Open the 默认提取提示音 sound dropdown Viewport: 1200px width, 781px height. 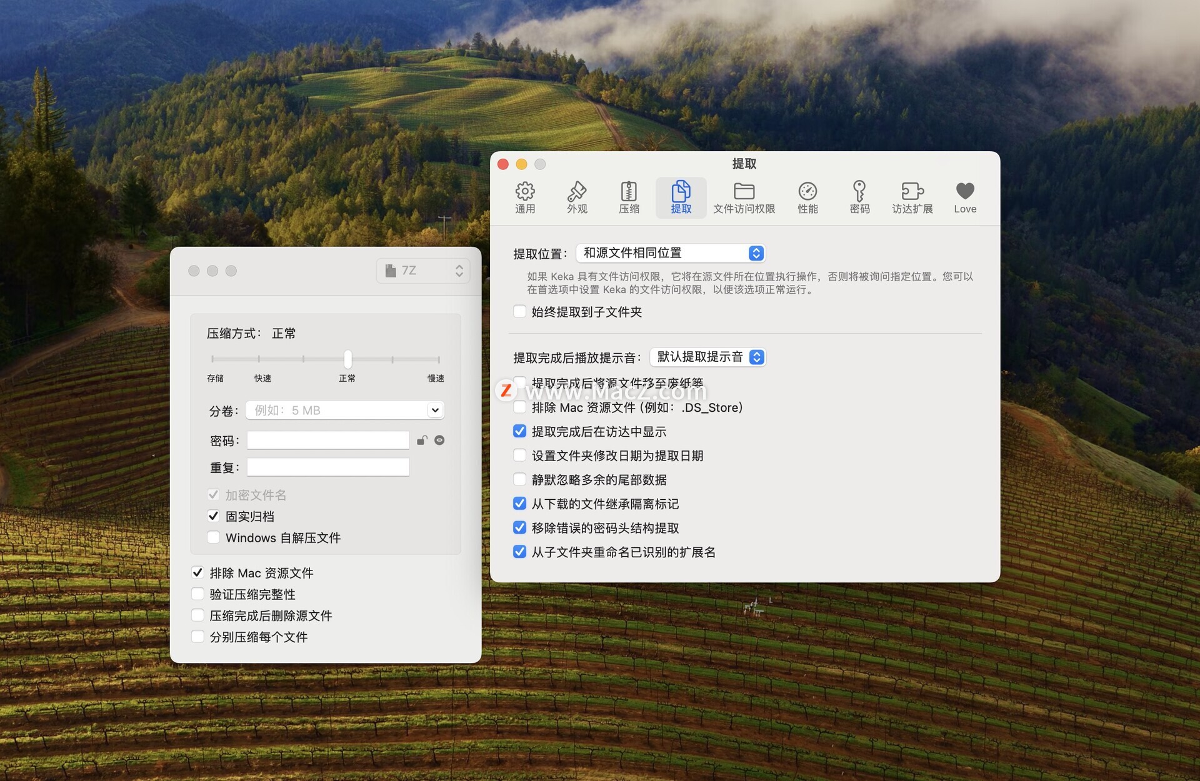pos(708,357)
